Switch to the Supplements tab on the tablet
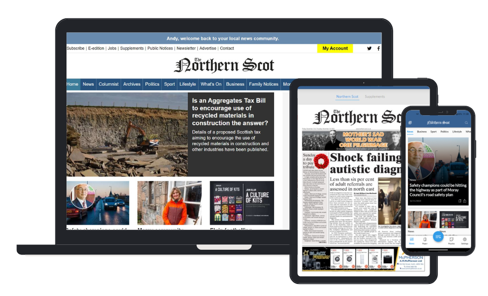 (375, 96)
